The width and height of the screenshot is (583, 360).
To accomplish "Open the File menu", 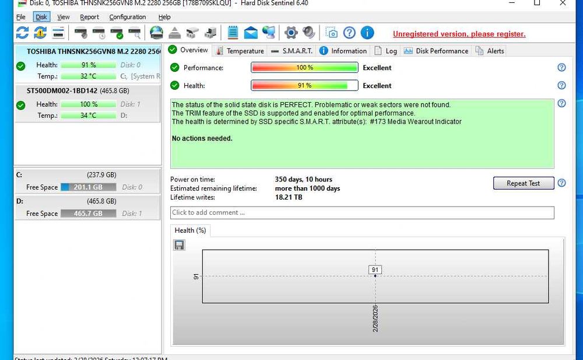I will click(21, 17).
